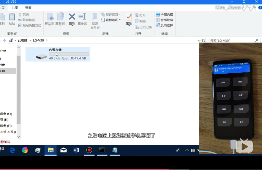Viewport: 262px width, 170px height.
Task: Click the Refresh address bar button
Action: 203,41
